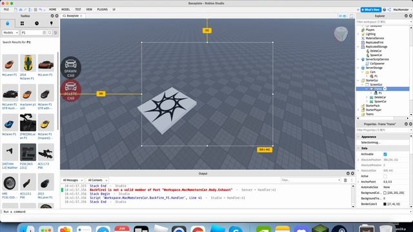Collapse the Appearance properties section

[358, 137]
